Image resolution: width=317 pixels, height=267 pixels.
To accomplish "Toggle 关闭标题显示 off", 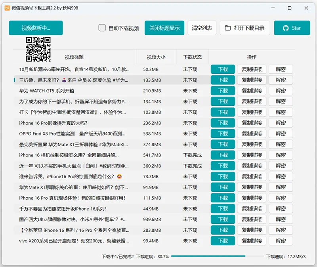I will [x=164, y=28].
